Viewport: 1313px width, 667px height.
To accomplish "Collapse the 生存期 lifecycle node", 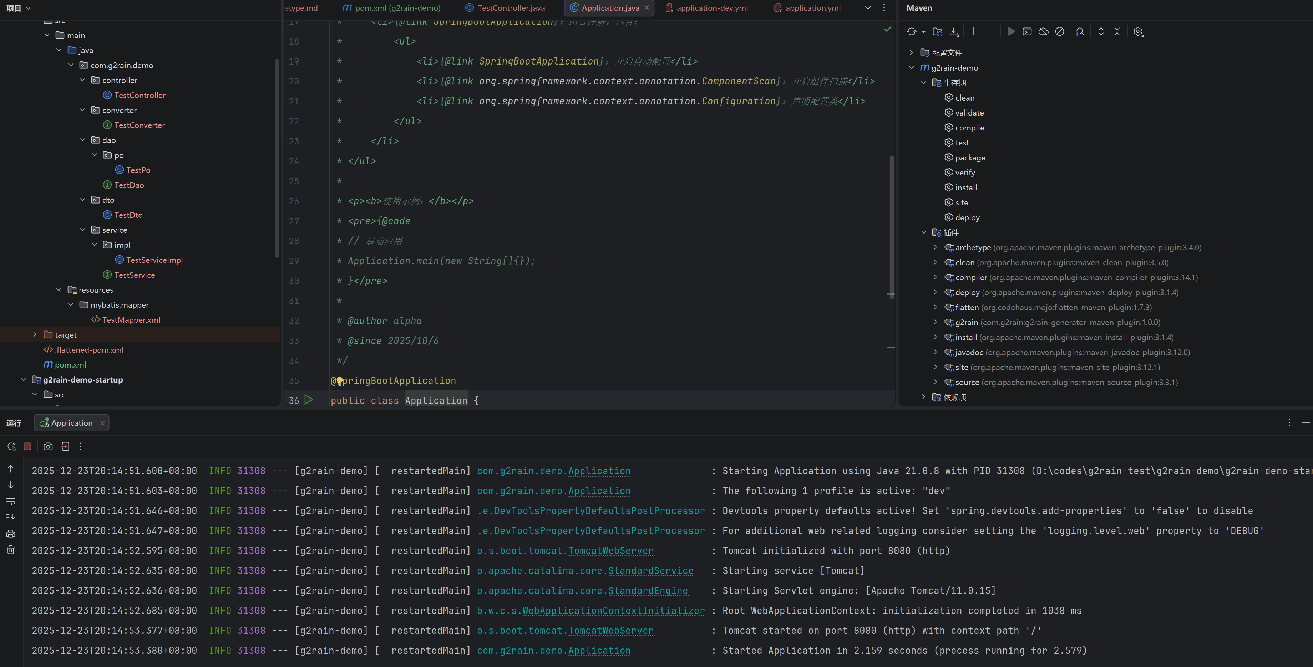I will [923, 82].
